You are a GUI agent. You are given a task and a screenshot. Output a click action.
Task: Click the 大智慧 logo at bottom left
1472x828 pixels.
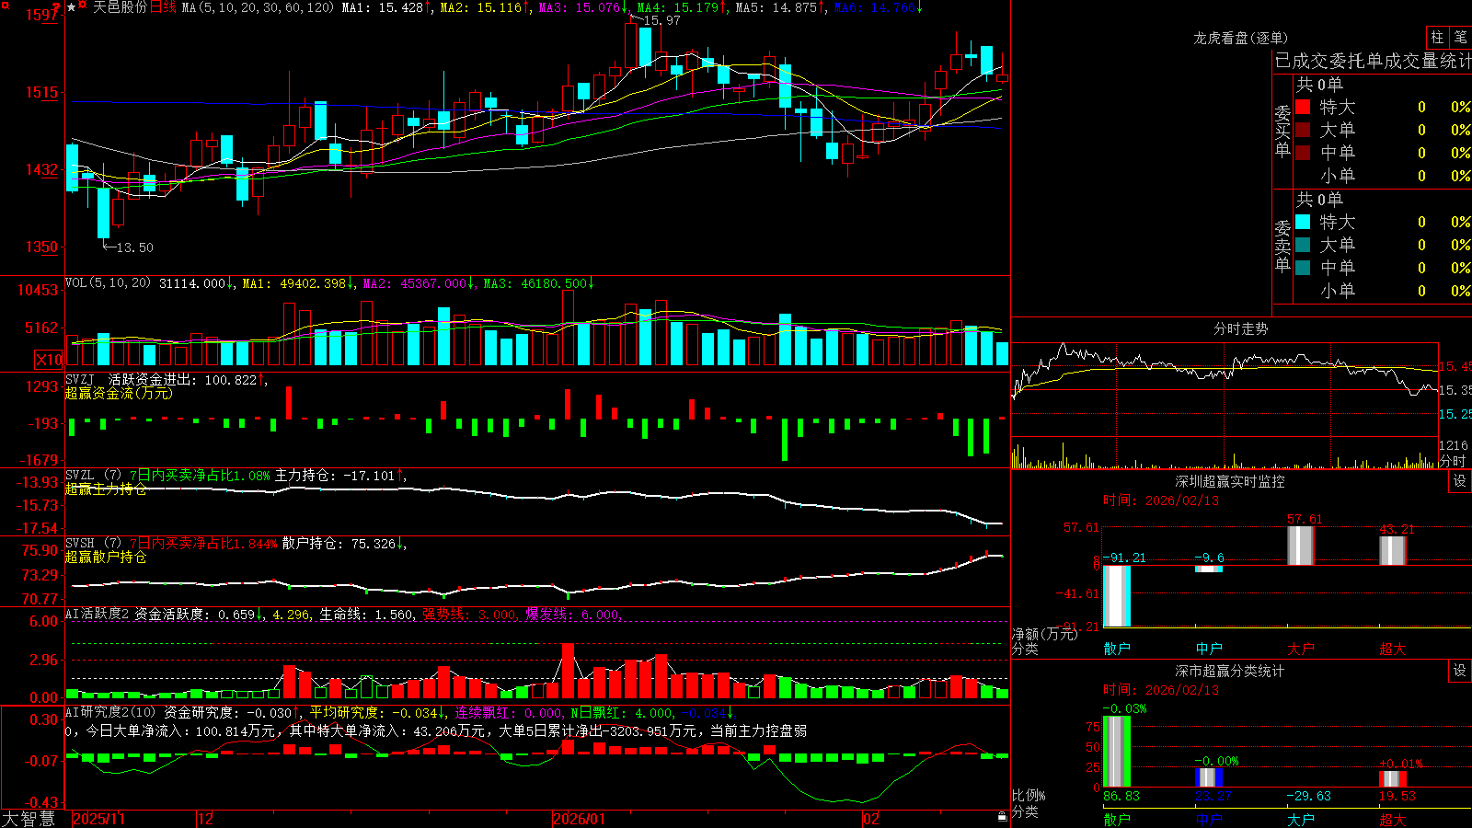coord(29,819)
